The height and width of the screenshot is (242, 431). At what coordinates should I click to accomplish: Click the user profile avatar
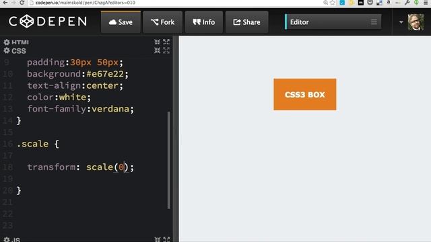point(416,22)
